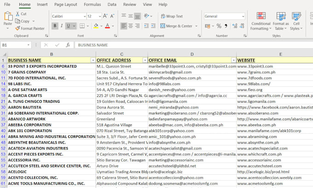
Task: Open the Number dialog launcher
Action: 245,36
